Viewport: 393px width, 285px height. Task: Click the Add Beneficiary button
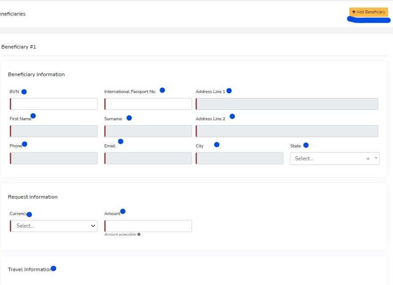368,12
